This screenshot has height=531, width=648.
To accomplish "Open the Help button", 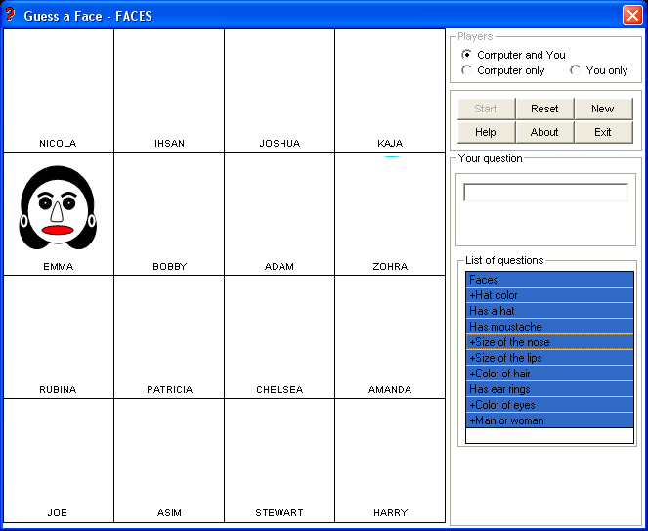I will (486, 132).
